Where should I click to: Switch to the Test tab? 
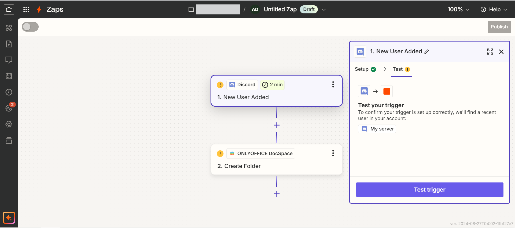(x=401, y=69)
